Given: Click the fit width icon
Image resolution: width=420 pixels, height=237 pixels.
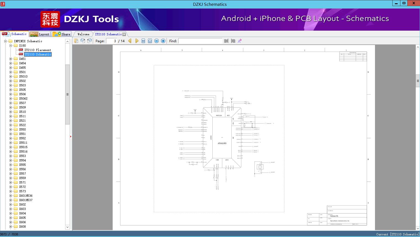Looking at the screenshot, I should (143, 41).
